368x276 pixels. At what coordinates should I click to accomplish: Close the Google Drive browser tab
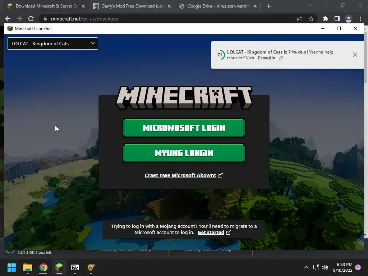(x=255, y=6)
